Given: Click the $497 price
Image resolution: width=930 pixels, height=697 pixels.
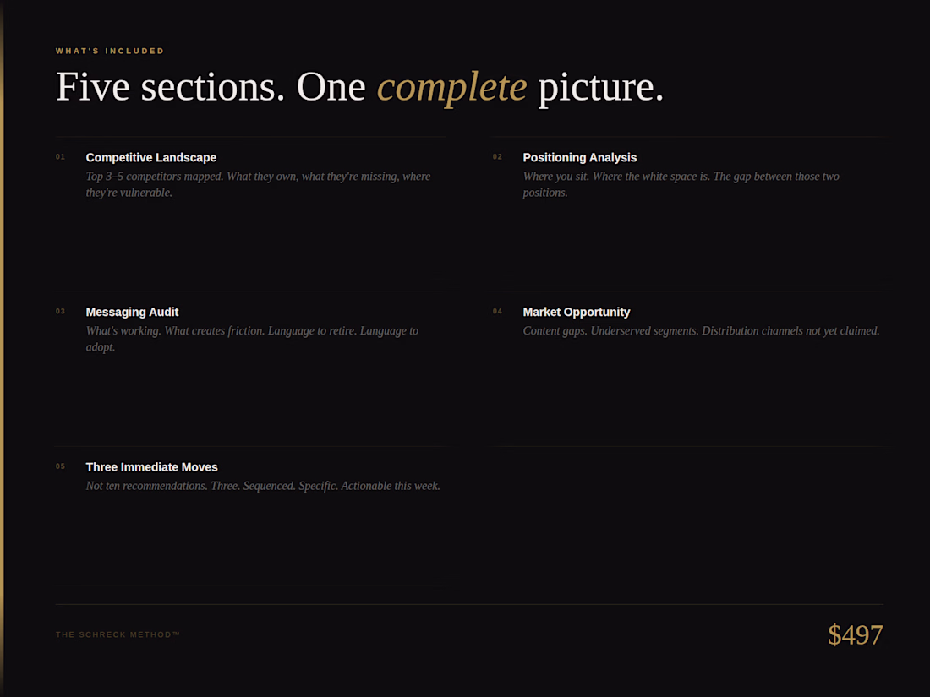Looking at the screenshot, I should coord(855,634).
